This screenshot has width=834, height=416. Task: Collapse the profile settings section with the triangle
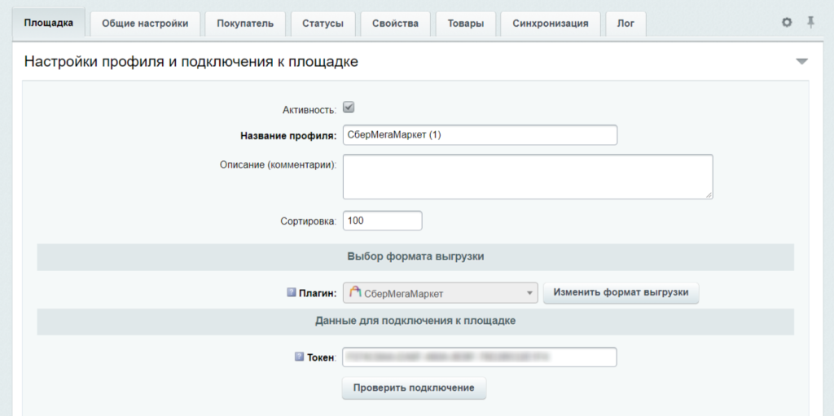(x=801, y=62)
